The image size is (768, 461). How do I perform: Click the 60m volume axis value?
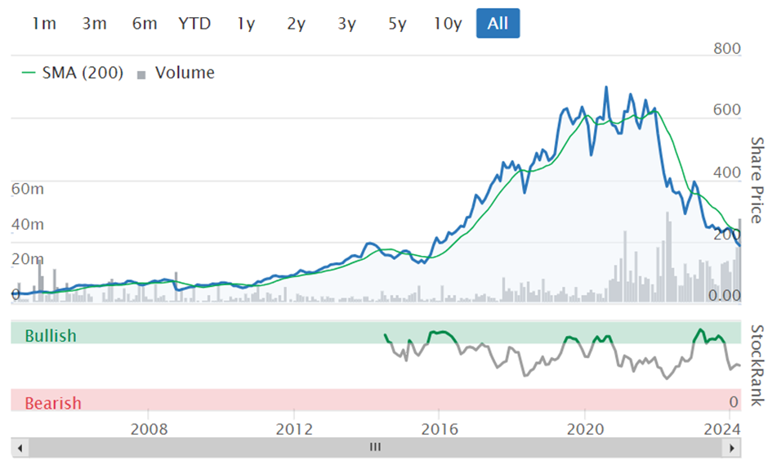click(28, 189)
